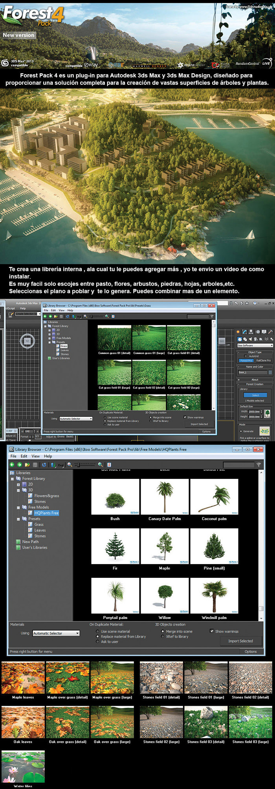Select Leaves under Presets in HQPlants Free browser

point(40,530)
